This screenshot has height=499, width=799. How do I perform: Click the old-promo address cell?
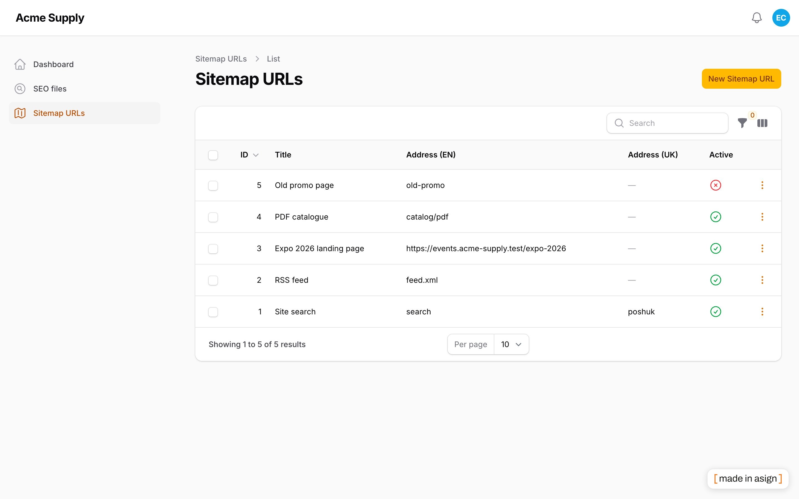tap(425, 185)
